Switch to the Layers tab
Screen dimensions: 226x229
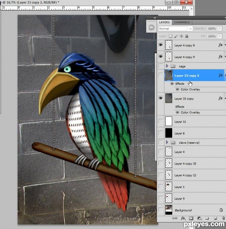(164, 22)
